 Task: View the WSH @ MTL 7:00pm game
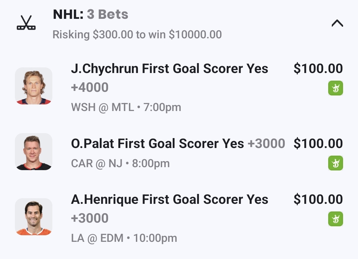pyautogui.click(x=126, y=107)
